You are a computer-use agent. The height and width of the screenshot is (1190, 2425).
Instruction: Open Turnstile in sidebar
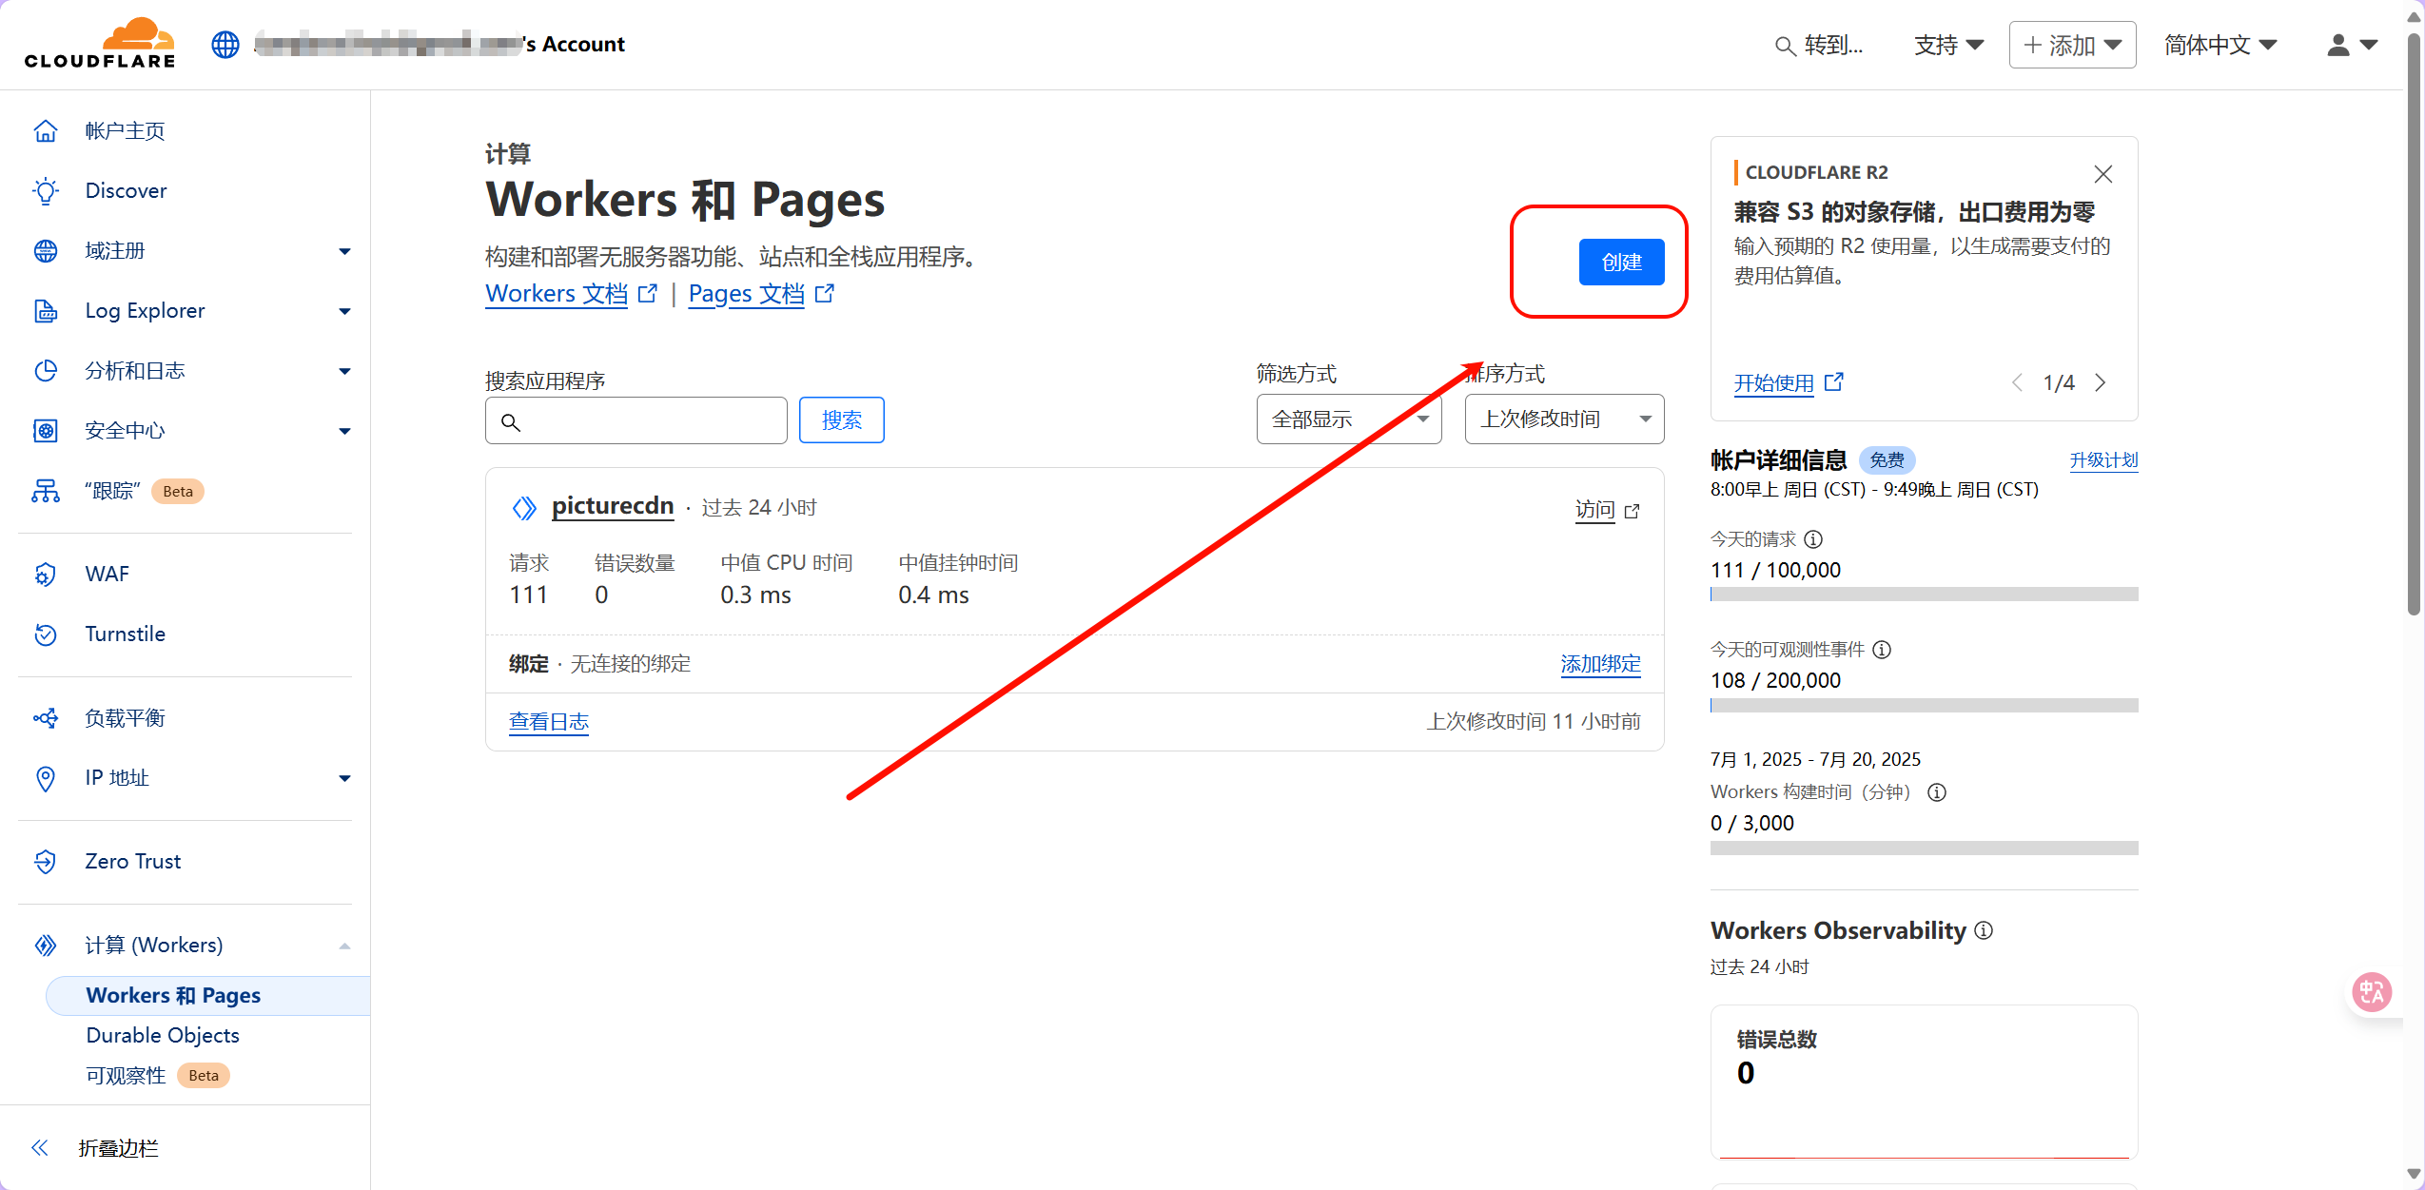(x=125, y=634)
